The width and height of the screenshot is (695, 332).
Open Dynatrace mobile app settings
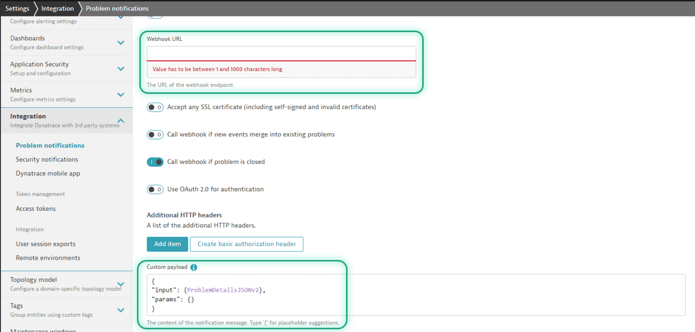coord(48,173)
